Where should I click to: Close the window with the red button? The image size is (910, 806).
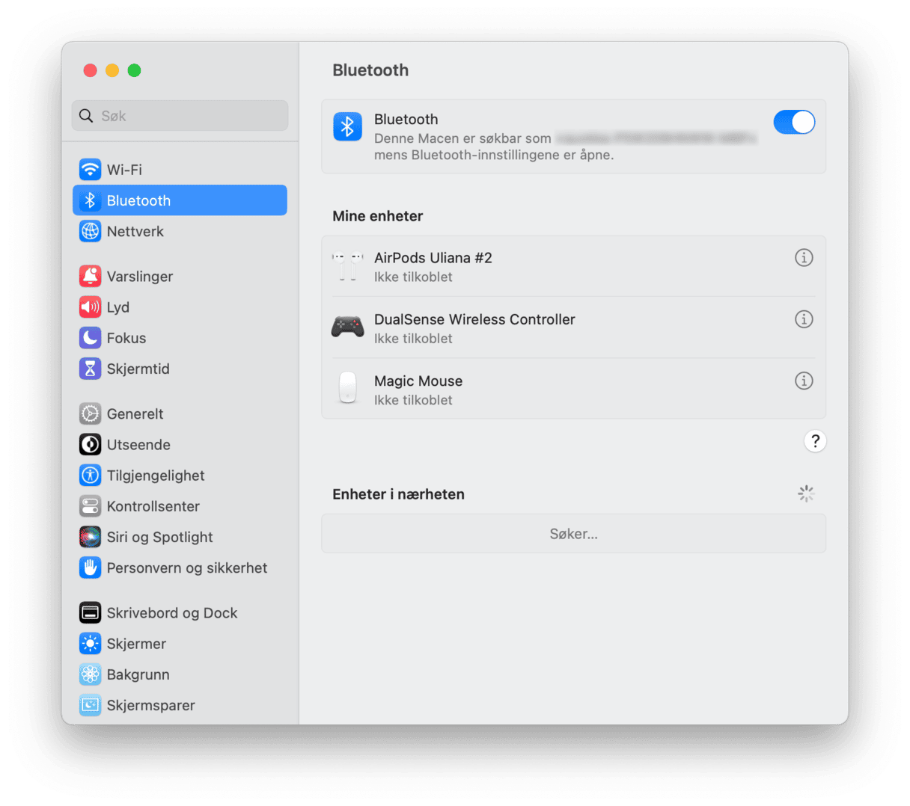pyautogui.click(x=90, y=70)
